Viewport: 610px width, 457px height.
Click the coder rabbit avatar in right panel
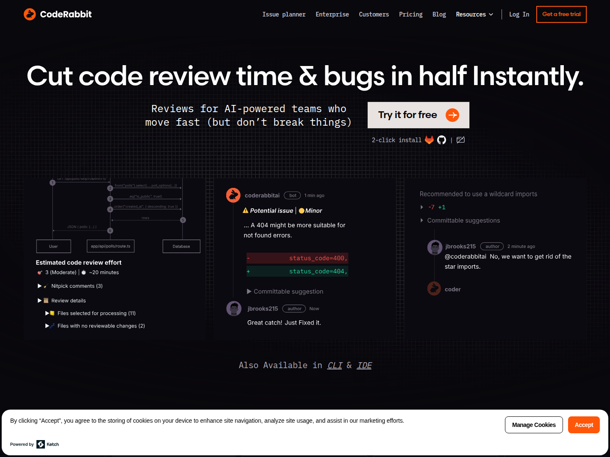click(x=434, y=288)
